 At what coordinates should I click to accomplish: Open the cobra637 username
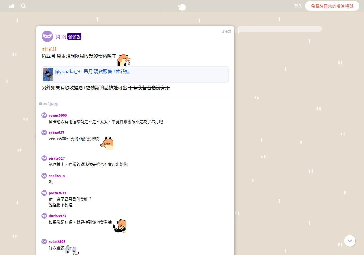[x=56, y=133]
